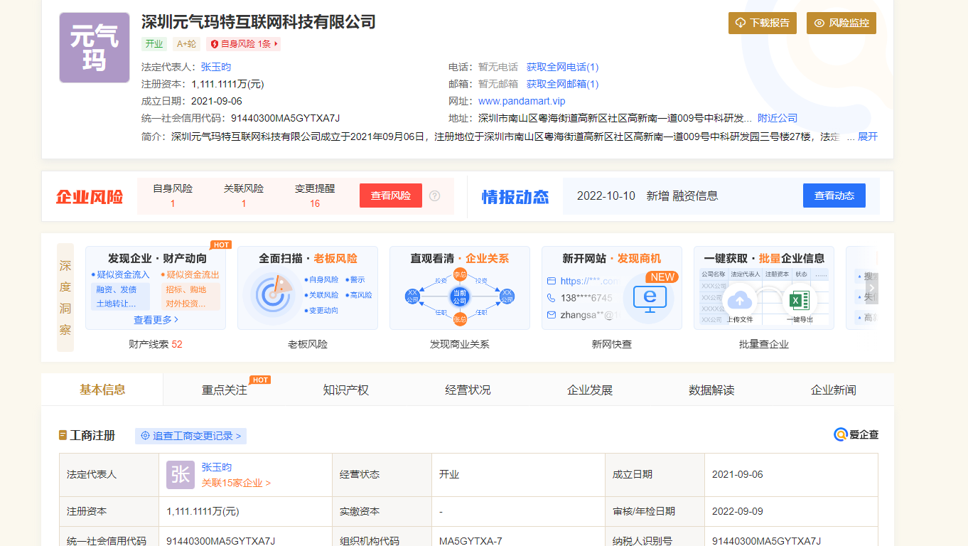The height and width of the screenshot is (546, 968).
Task: Click the red 查看风险 button
Action: click(390, 196)
